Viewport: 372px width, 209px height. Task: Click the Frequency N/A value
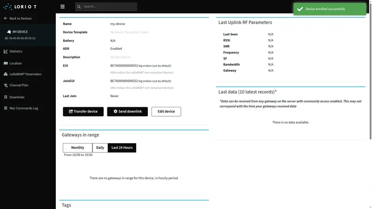point(271,52)
